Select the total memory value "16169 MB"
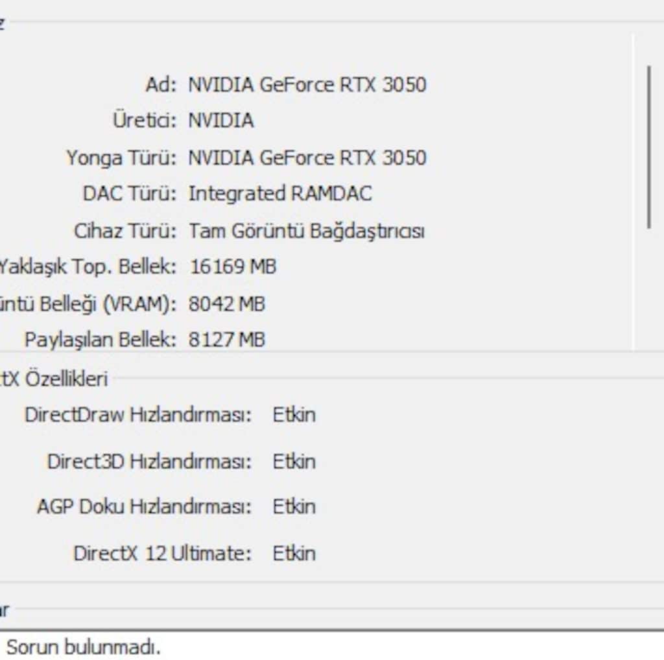Screen dimensions: 664x660 (233, 267)
